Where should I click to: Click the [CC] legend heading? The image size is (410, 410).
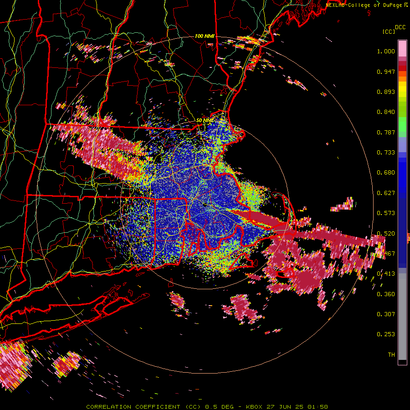389,31
